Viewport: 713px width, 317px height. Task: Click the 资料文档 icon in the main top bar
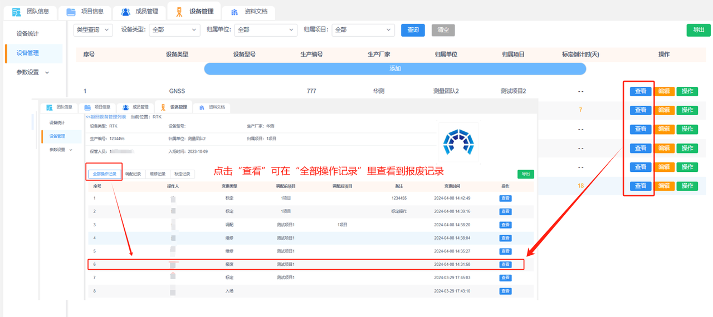coord(235,12)
